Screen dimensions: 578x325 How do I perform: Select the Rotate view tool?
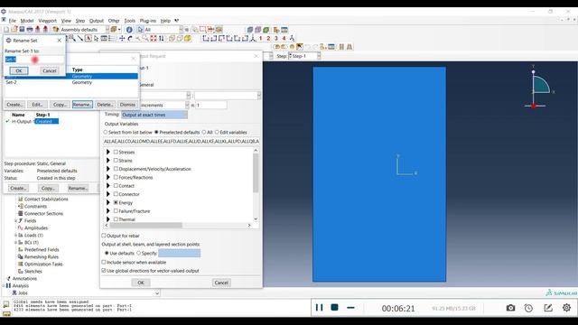tap(130, 38)
